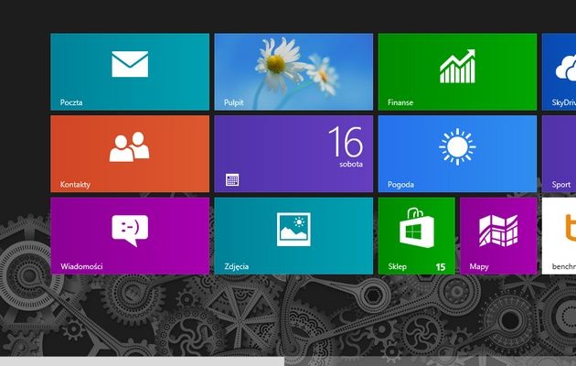The width and height of the screenshot is (576, 366).
Task: Open the SkyDrive cloud icon
Action: 566,68
